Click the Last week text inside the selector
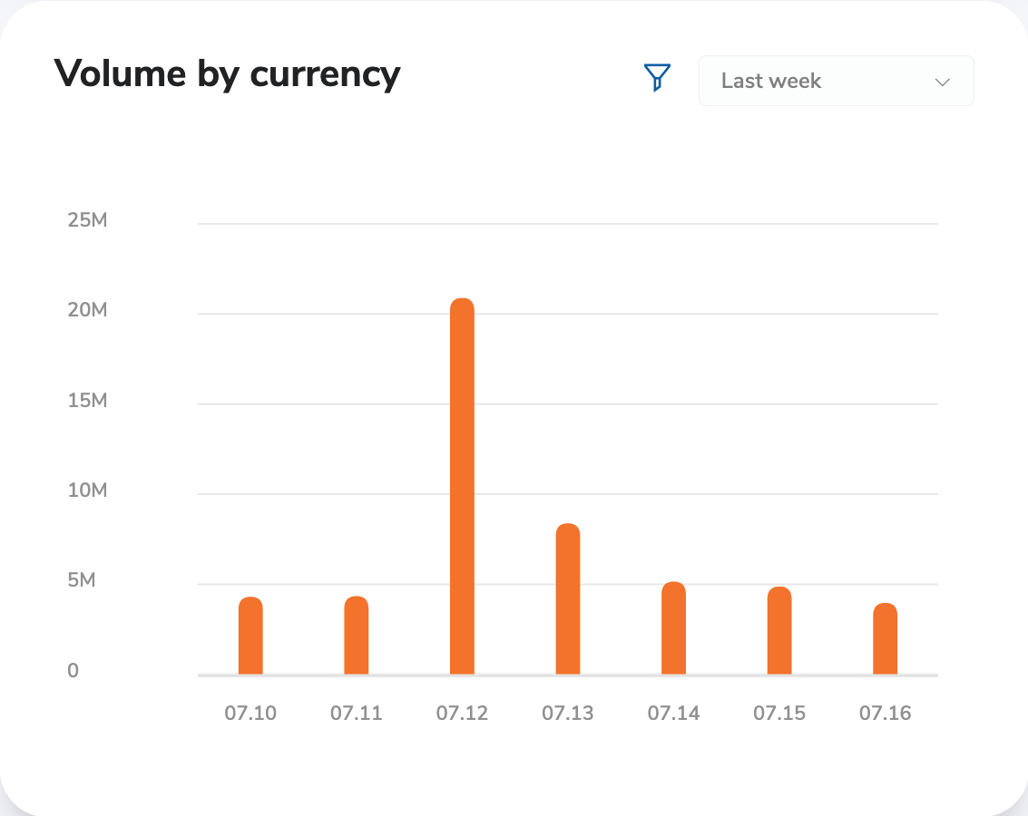Image resolution: width=1028 pixels, height=816 pixels. 770,81
